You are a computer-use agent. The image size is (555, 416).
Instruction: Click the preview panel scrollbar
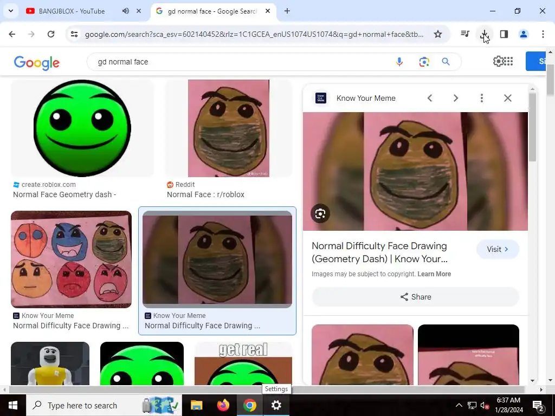[533, 127]
